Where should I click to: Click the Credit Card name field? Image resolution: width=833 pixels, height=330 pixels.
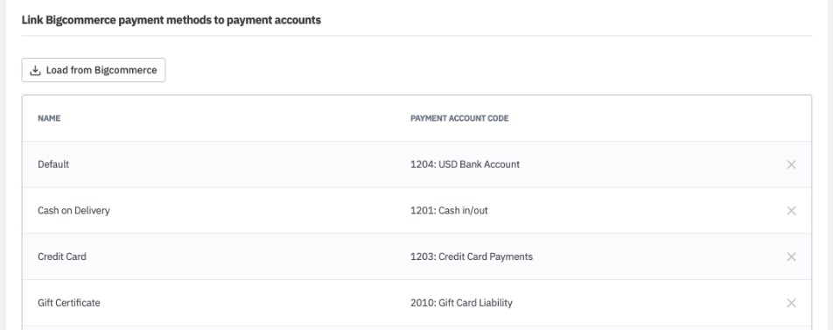click(61, 256)
